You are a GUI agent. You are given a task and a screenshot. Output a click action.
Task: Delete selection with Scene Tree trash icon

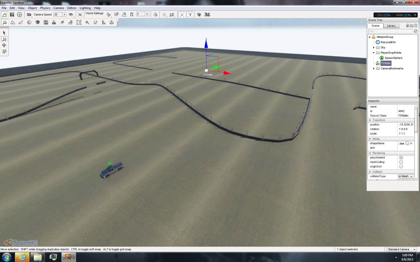pyautogui.click(x=416, y=25)
